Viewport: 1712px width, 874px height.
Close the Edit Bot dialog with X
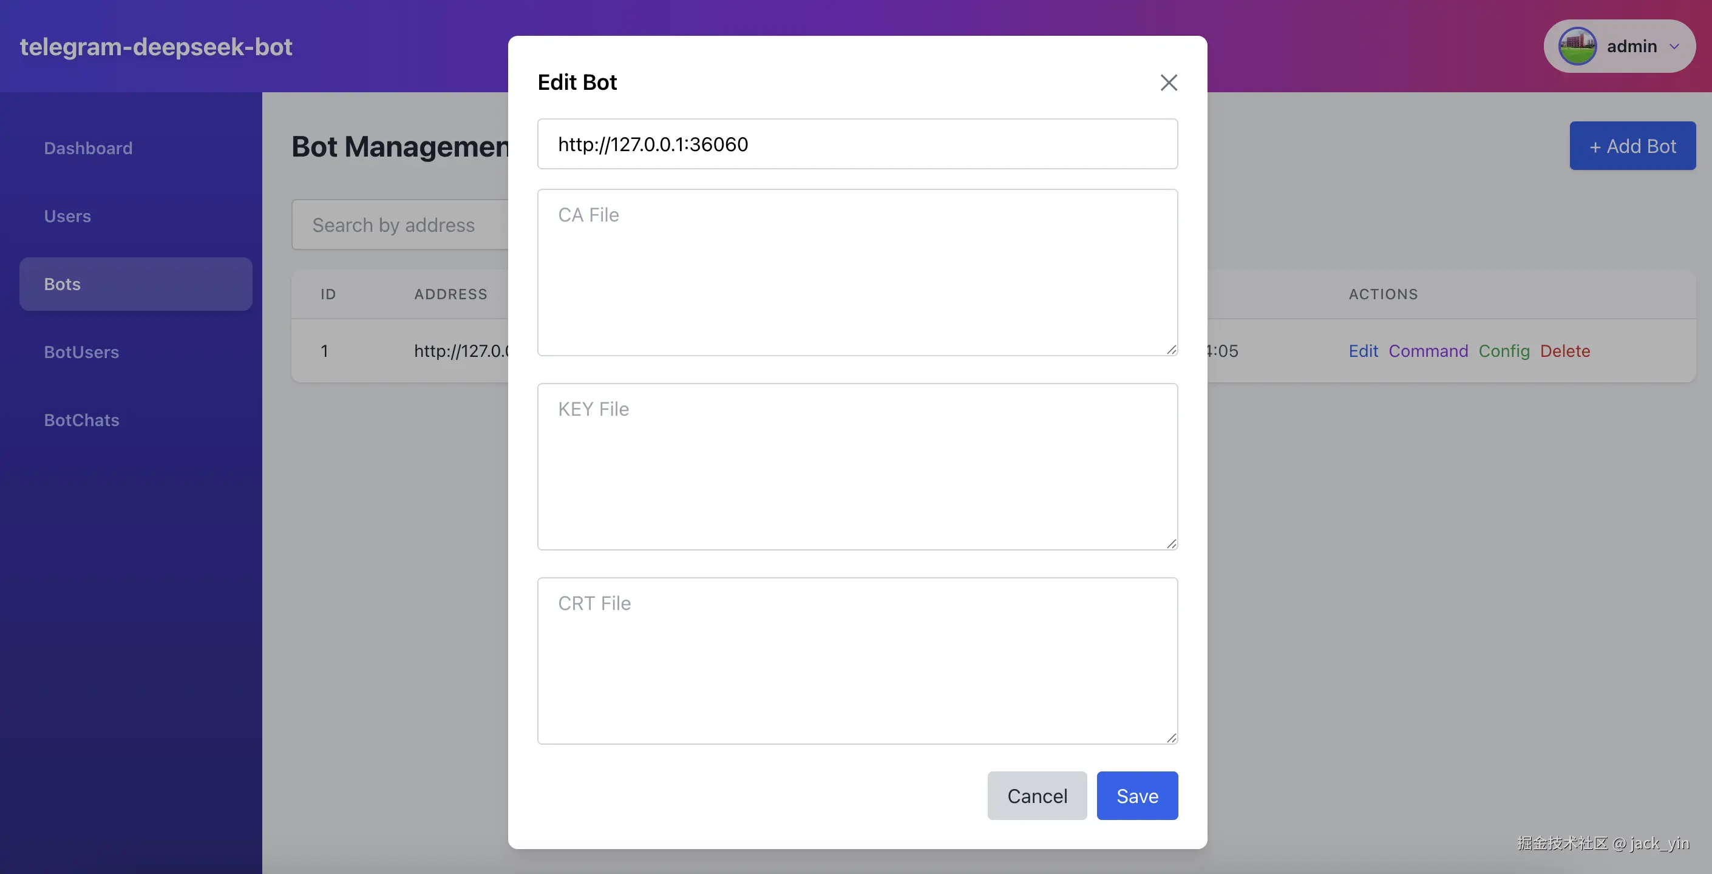[x=1169, y=83]
